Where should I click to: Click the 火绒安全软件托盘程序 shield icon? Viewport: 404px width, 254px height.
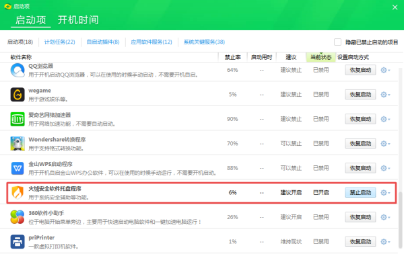[x=18, y=193]
